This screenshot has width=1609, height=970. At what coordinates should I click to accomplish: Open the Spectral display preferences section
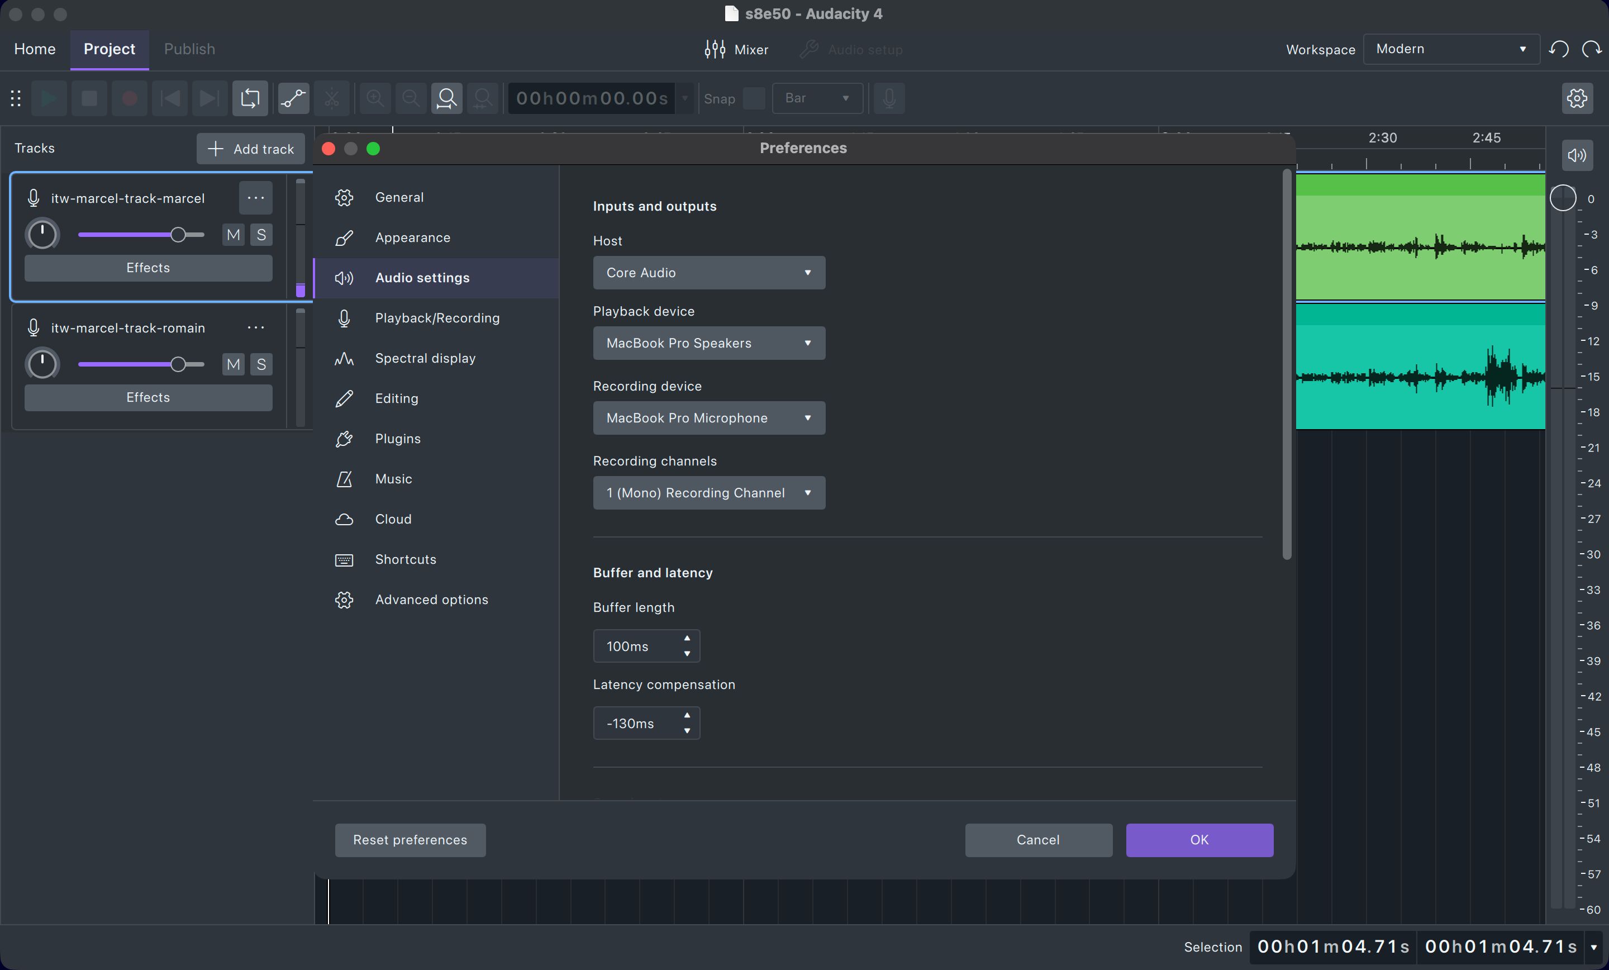pos(426,358)
